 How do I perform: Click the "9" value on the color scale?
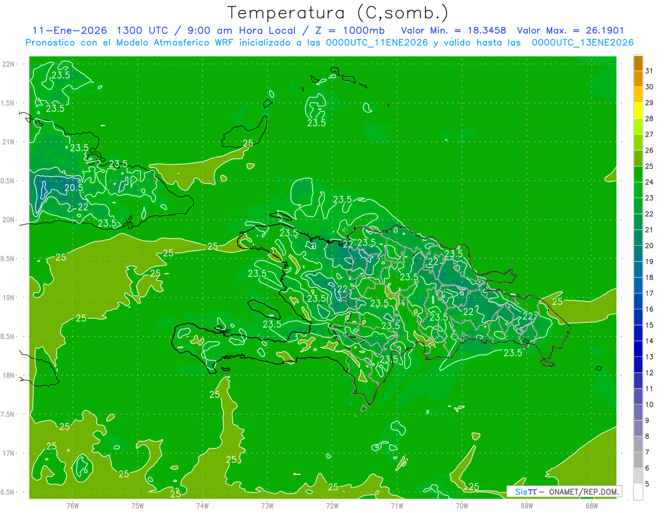pos(647,421)
